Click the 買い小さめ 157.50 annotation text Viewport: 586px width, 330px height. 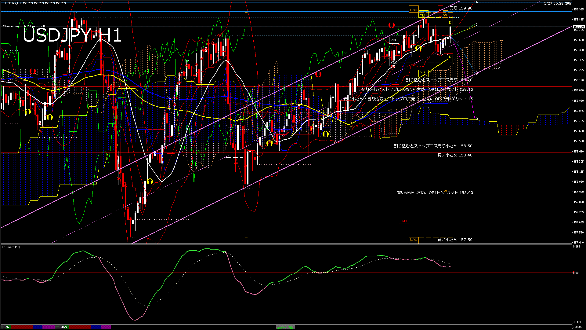(455, 240)
